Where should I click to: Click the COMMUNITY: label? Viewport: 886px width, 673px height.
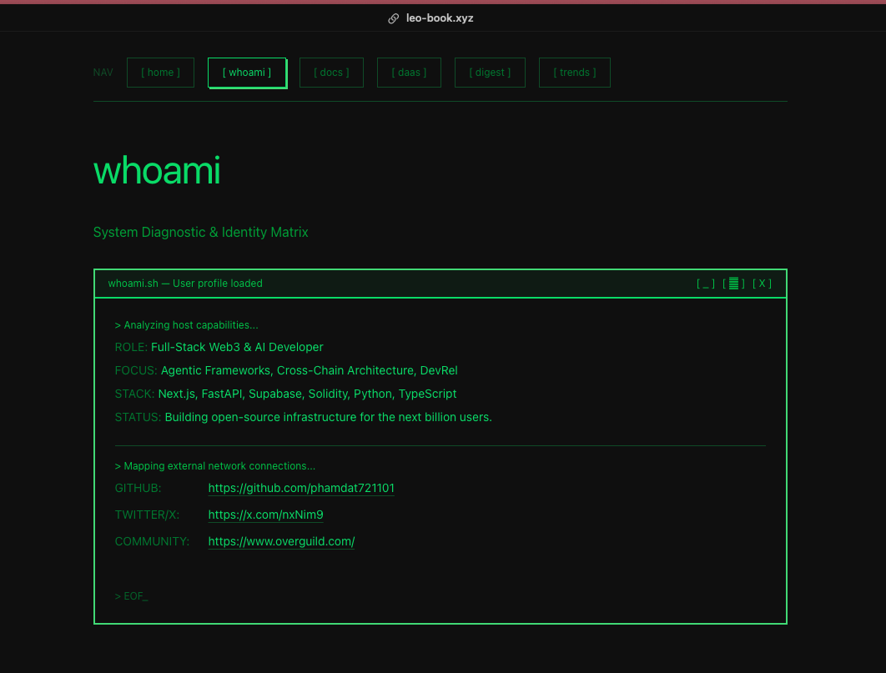(x=152, y=541)
